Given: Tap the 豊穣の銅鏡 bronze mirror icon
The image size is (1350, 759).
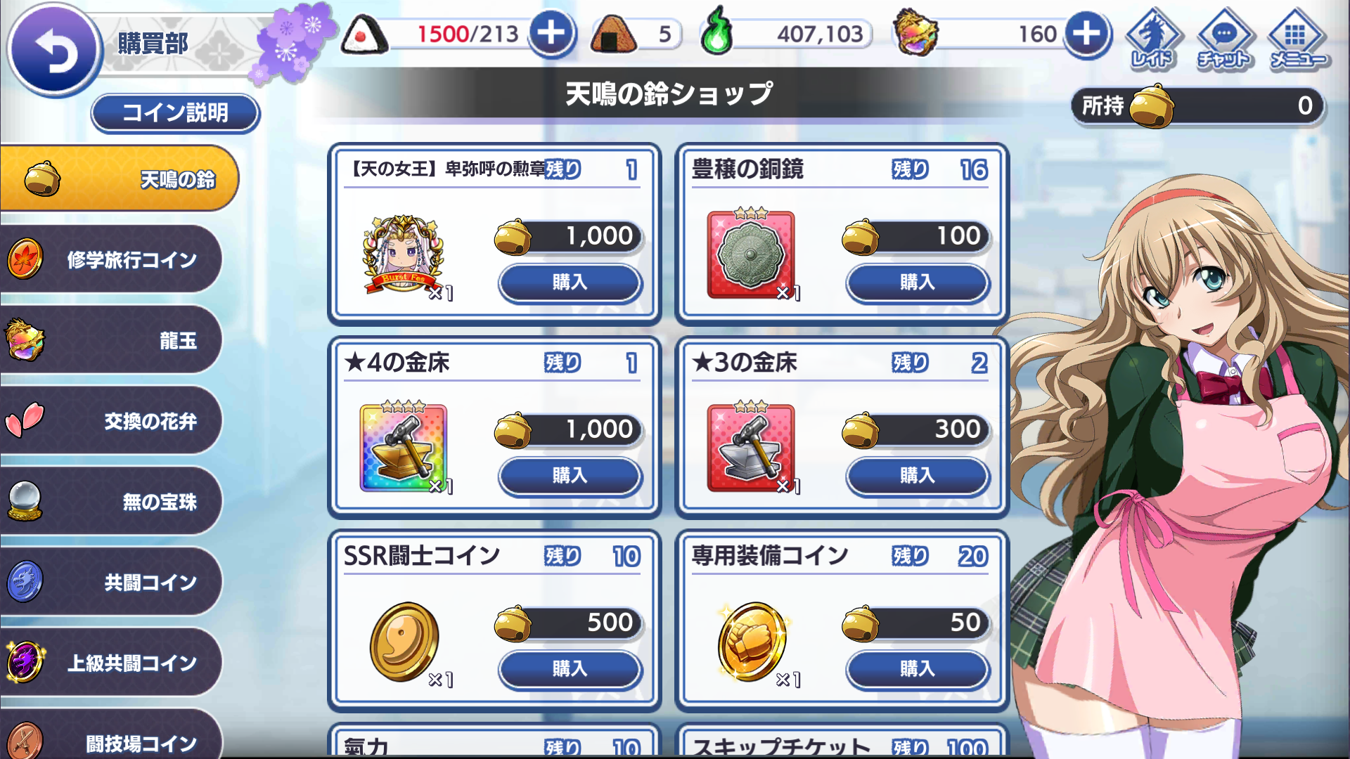Looking at the screenshot, I should click(751, 254).
